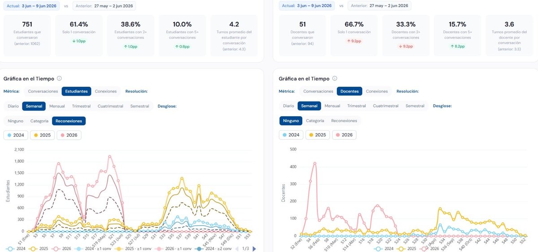Choose Categoría breakdown in students chart
This screenshot has width=538, height=252.
point(39,121)
